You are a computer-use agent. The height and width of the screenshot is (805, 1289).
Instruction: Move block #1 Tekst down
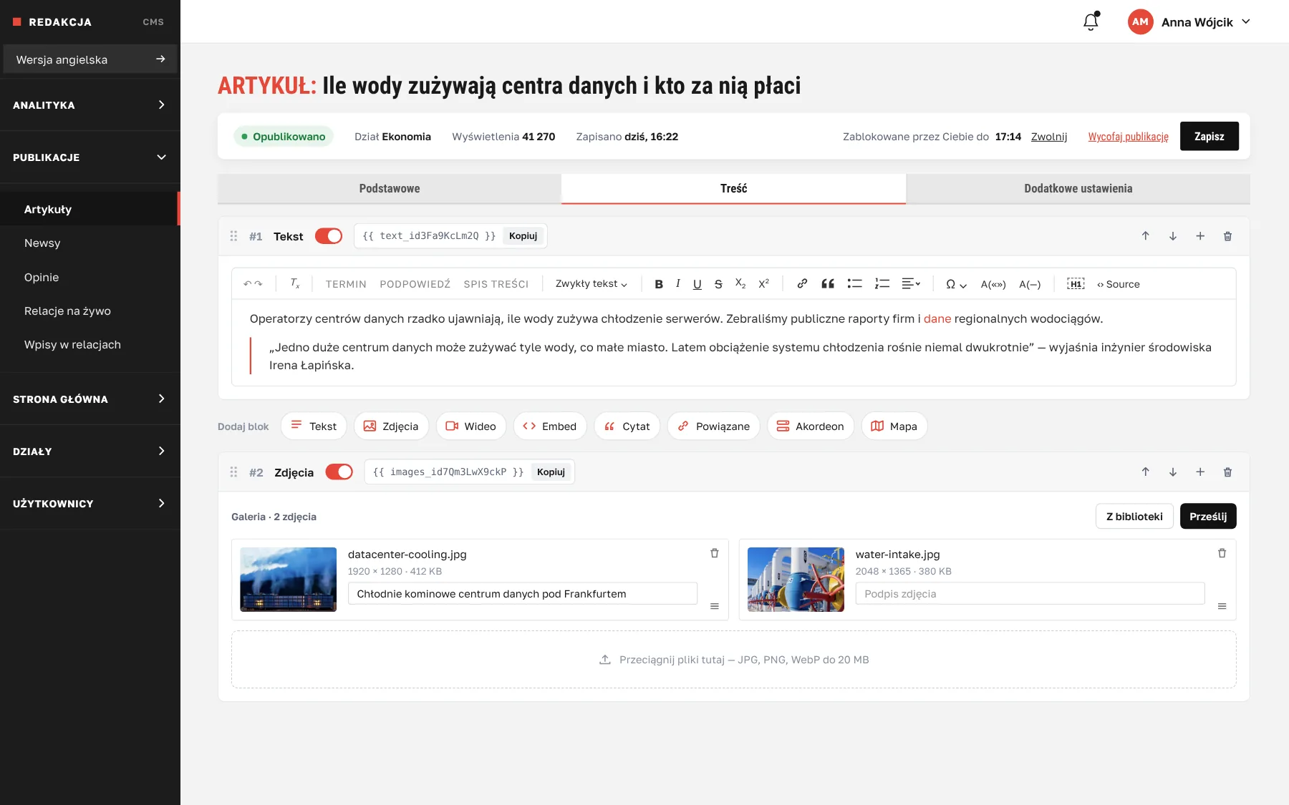1173,236
